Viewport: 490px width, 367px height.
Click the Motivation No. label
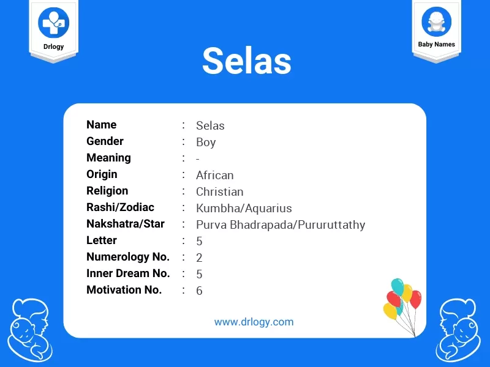click(x=124, y=290)
